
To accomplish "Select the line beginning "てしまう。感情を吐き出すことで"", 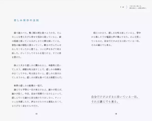I will tap(36, 69).
